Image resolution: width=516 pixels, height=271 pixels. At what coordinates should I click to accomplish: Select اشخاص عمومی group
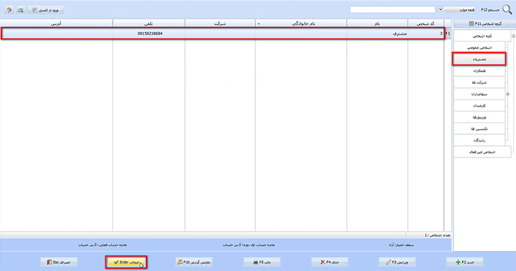[x=480, y=47]
